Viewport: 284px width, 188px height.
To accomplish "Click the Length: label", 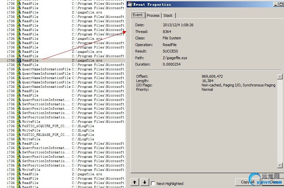I will 142,81.
